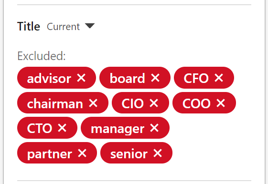Open the Current title dropdown arrow
This screenshot has height=184, width=268.
pos(90,26)
